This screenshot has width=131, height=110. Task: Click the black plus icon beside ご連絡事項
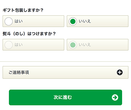coord(120,72)
